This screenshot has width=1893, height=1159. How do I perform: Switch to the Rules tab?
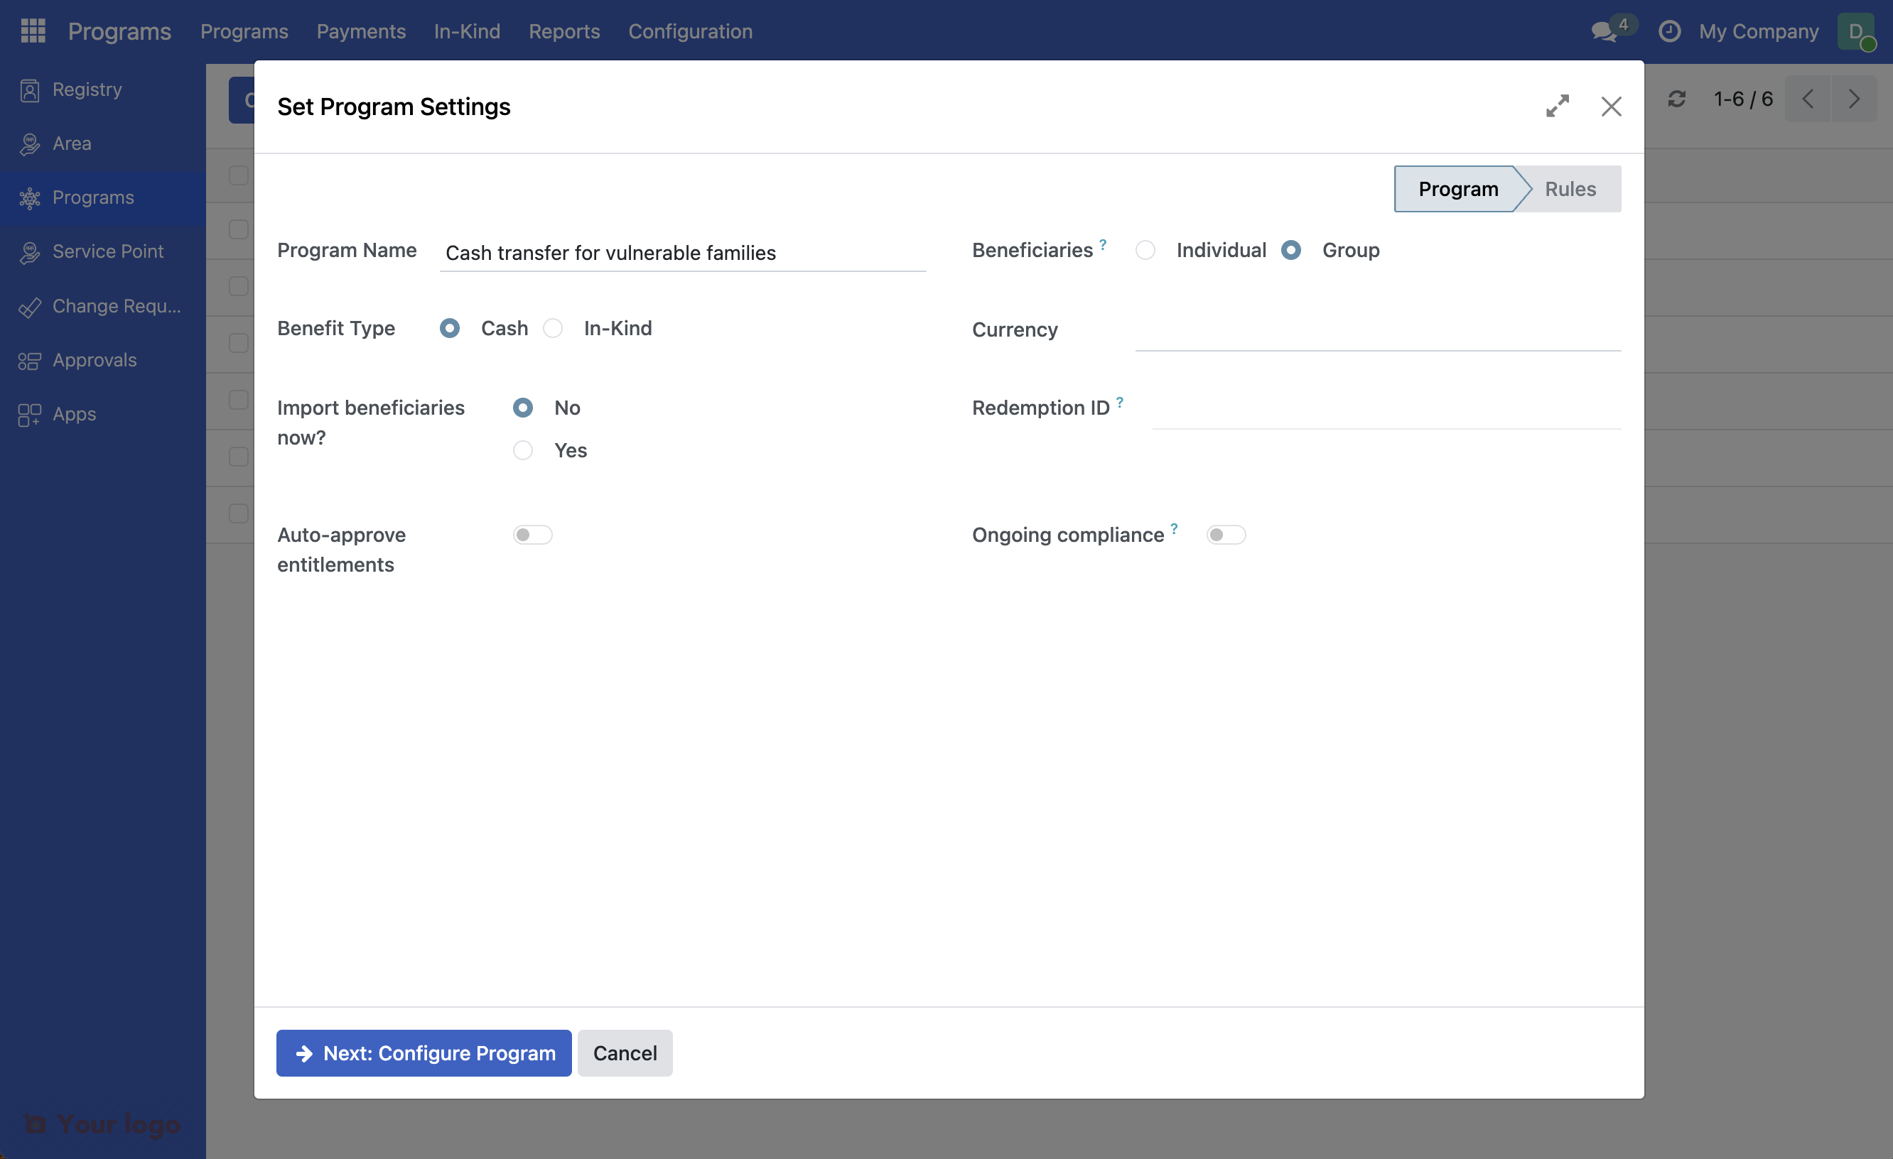coord(1570,188)
